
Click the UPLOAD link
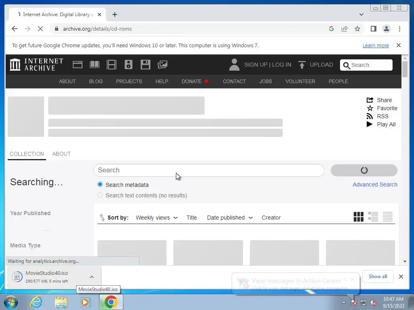pos(321,65)
